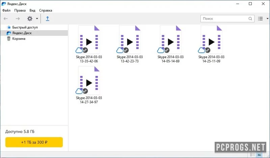270x158 pixels.
Task: Click the Яндекс.Диск title bar app icon
Action: (x=4, y=4)
